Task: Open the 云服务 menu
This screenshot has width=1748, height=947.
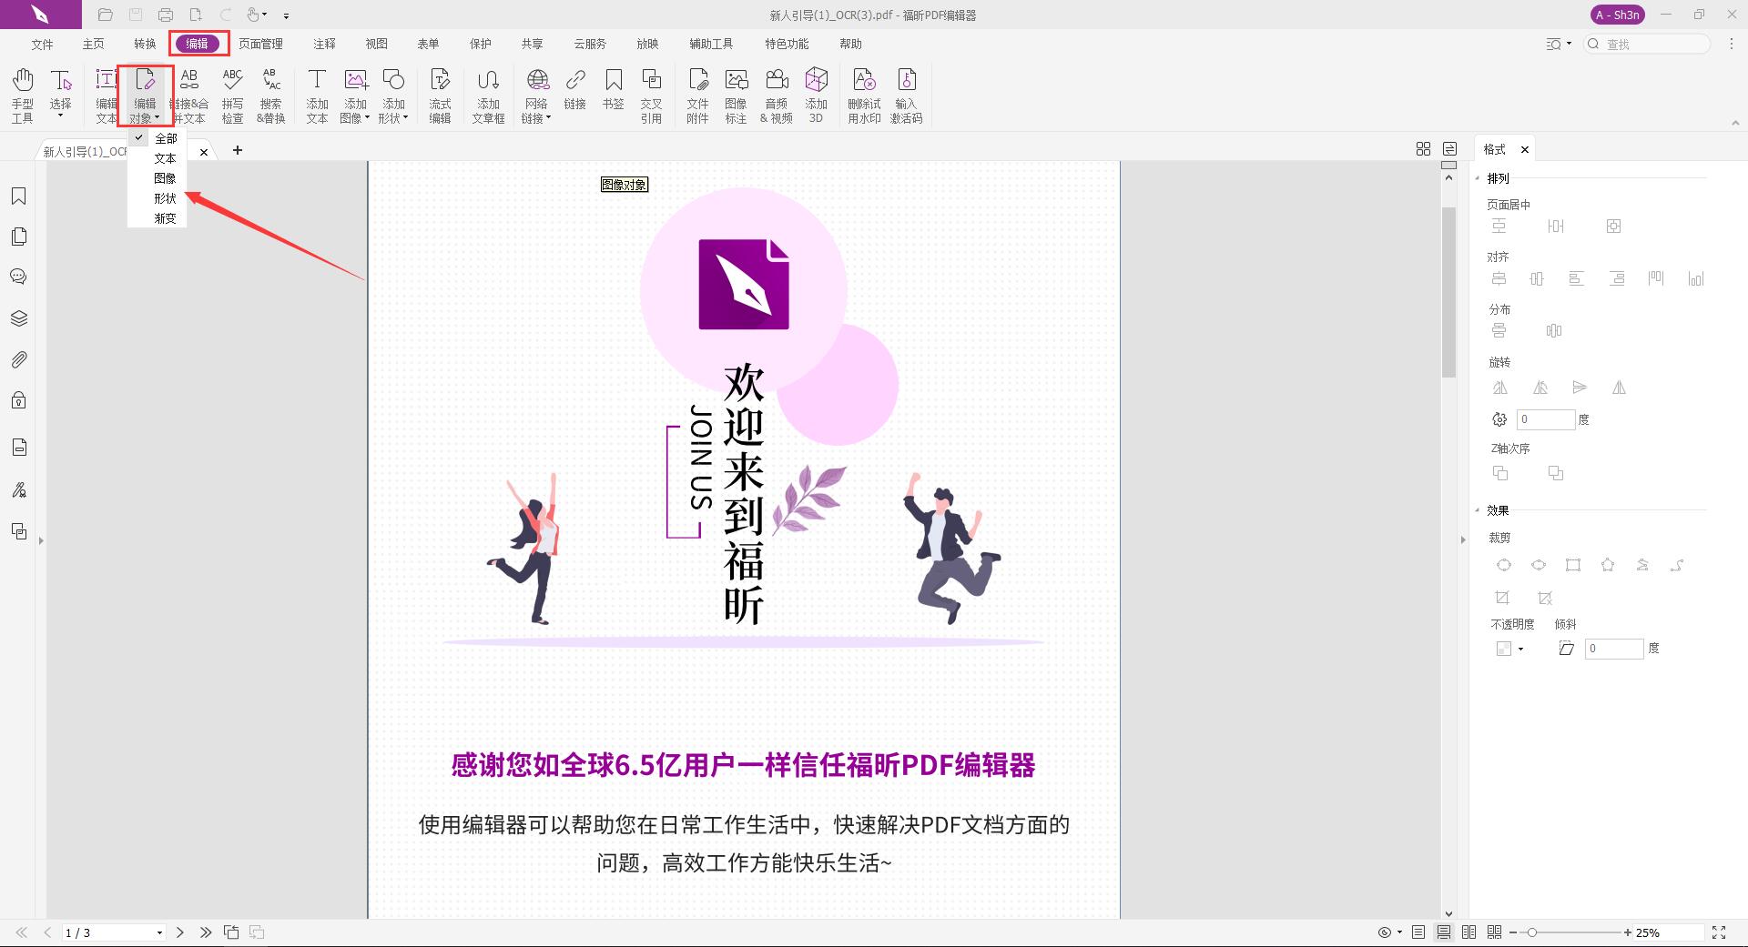Action: pyautogui.click(x=589, y=43)
